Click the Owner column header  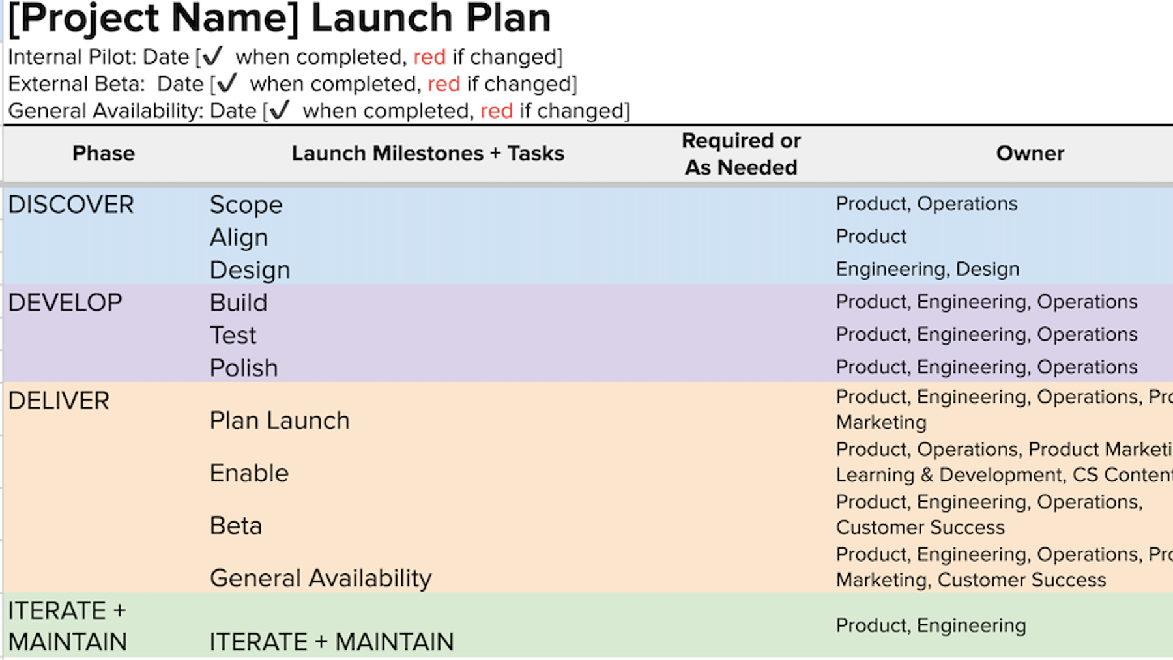click(1030, 154)
